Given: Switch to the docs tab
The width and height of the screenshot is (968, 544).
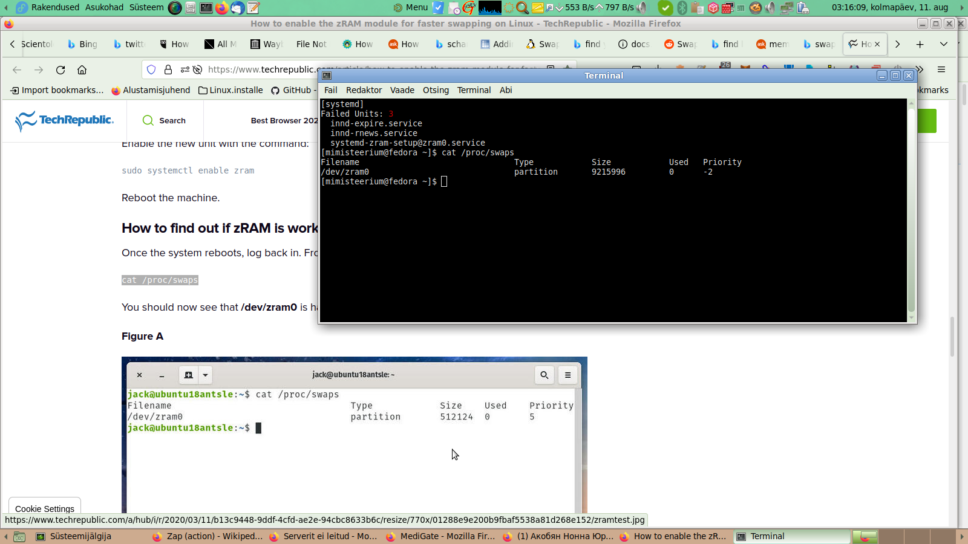Looking at the screenshot, I should click(634, 44).
